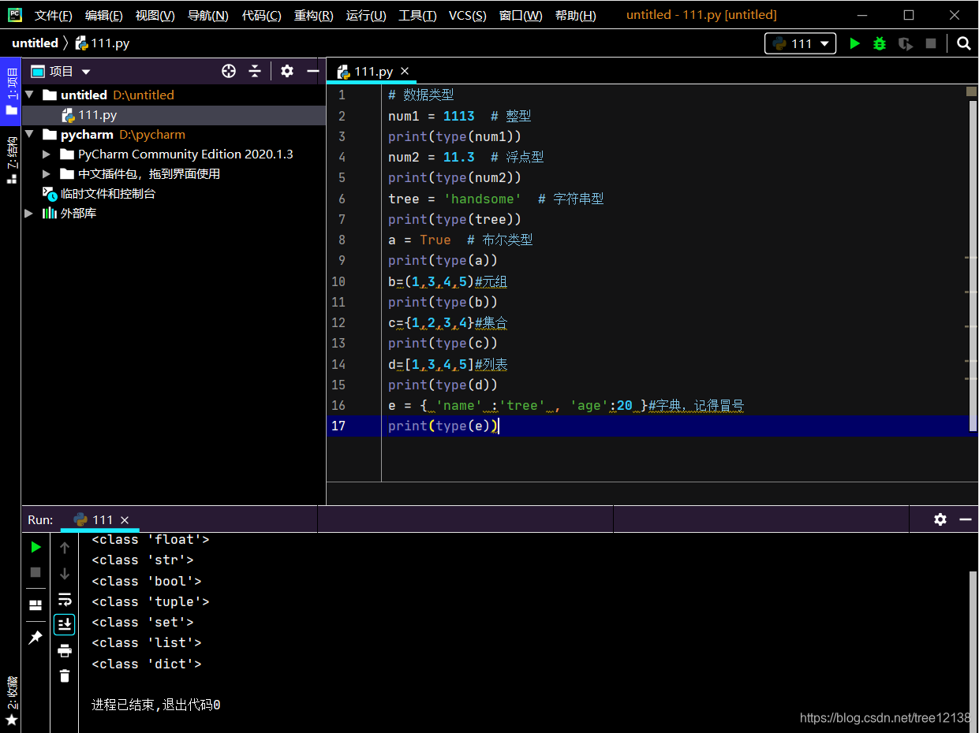979x733 pixels.
Task: Expand the 中文插件包 folder
Action: (47, 174)
